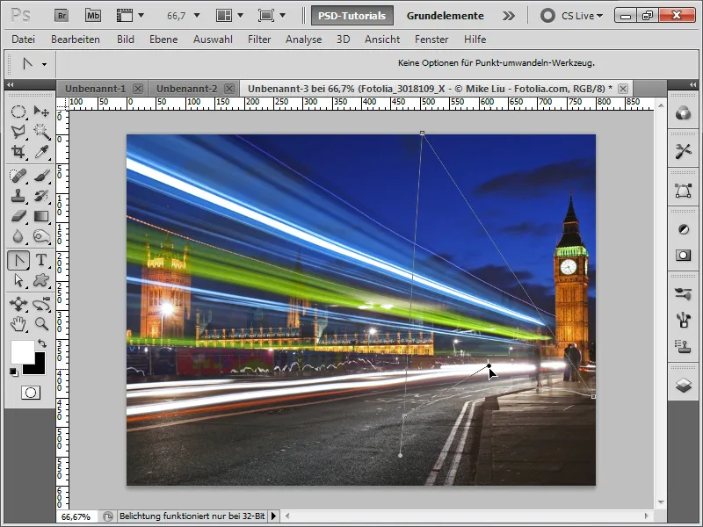This screenshot has width=703, height=527.
Task: Expand the status bar info arrow menu
Action: pos(273,516)
